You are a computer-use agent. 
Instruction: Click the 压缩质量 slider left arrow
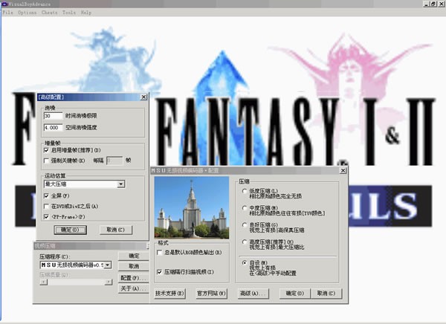[x=44, y=282]
